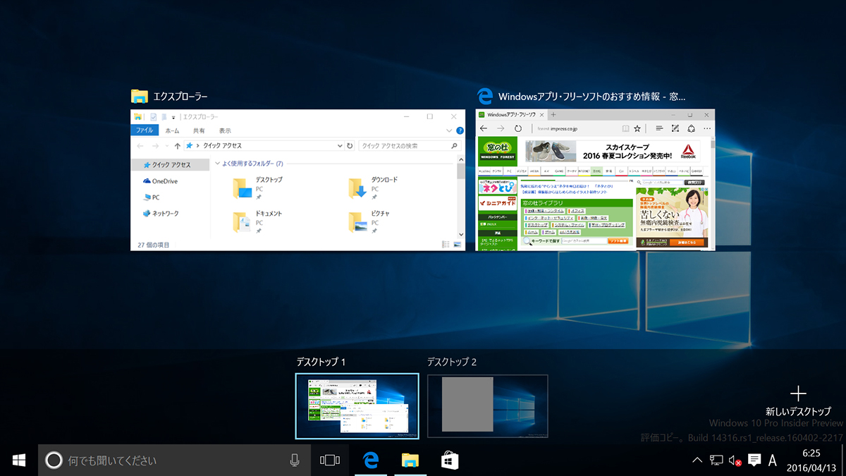Screen dimensions: 846x476
Task: Click the clock showing 6:25
Action: pyautogui.click(x=811, y=453)
